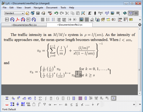The height and width of the screenshot is (112, 143).
Task: Decrease depth of the list environment
Action: coord(75,20)
